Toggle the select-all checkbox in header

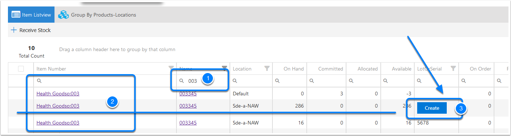point(21,69)
